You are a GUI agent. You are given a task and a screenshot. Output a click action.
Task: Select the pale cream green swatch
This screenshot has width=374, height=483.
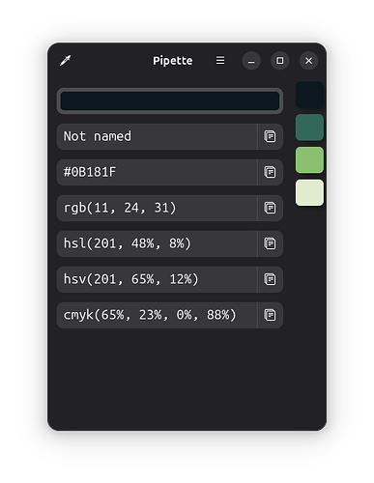pos(309,192)
